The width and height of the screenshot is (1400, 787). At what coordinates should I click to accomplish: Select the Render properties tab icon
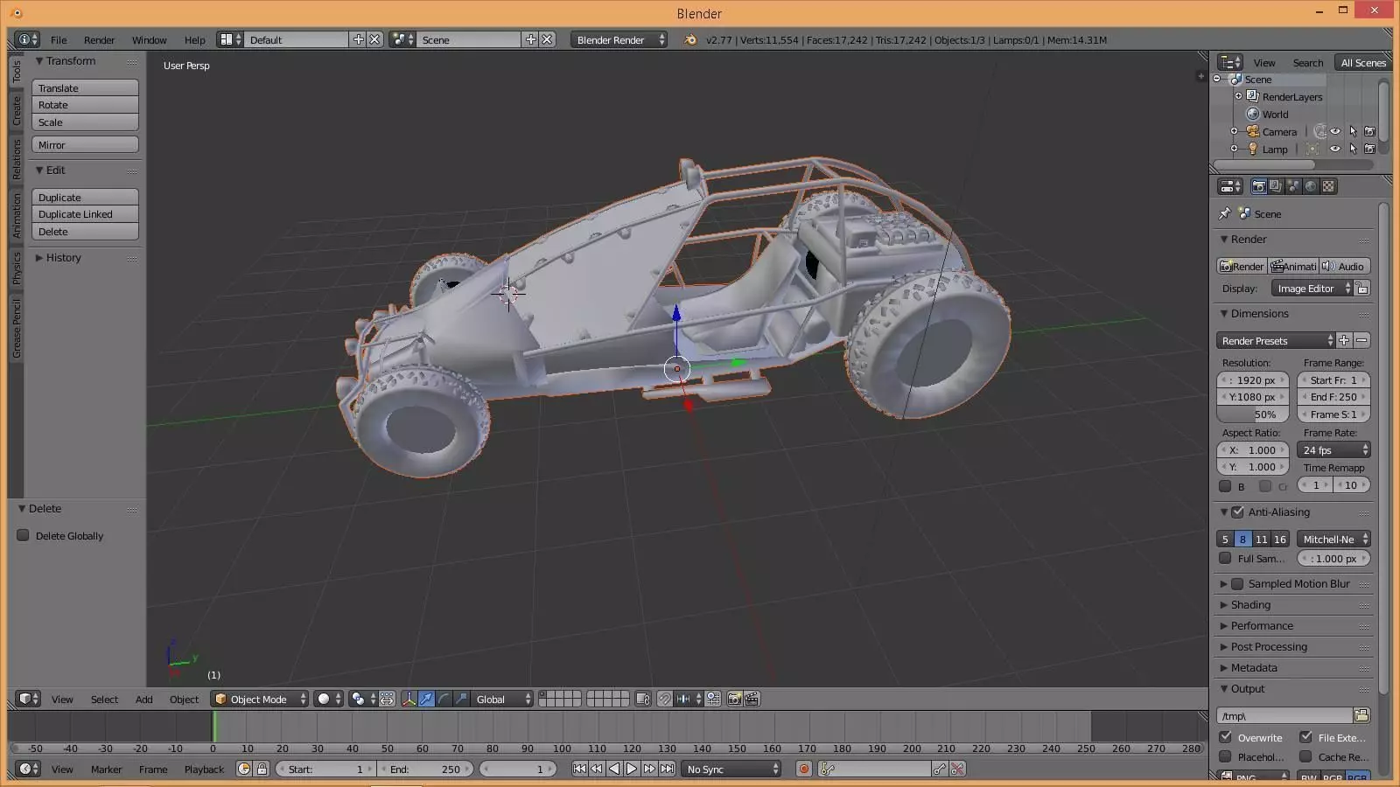[x=1258, y=186]
